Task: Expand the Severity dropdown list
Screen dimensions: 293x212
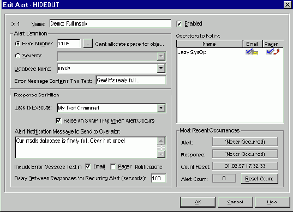Action: coord(161,56)
